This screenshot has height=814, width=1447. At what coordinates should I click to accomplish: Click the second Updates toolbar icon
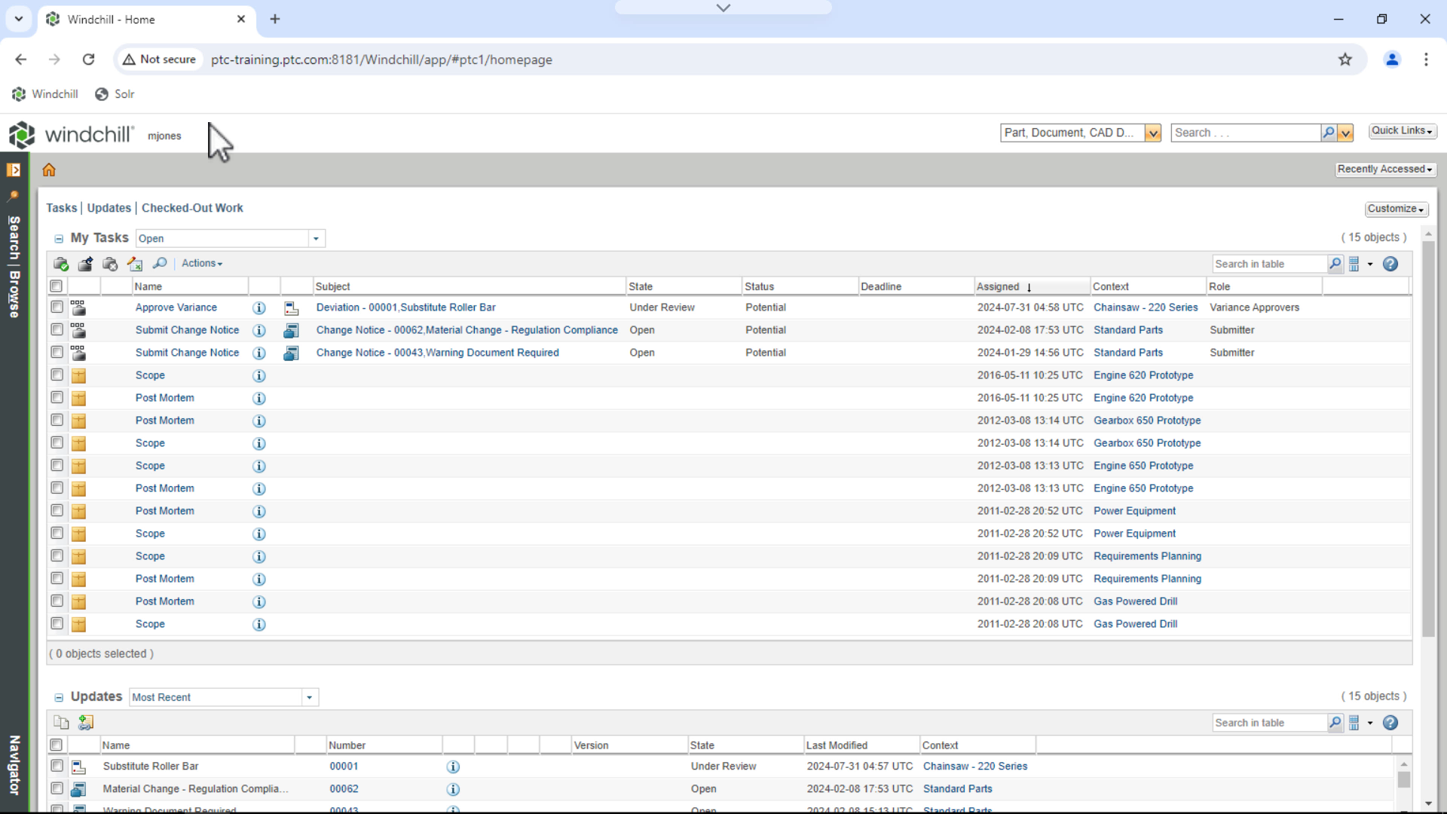tap(86, 722)
